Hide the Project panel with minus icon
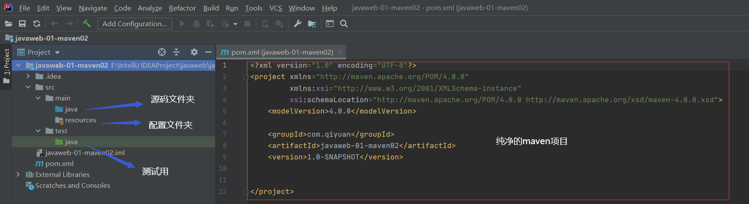This screenshot has width=749, height=204. (x=208, y=52)
